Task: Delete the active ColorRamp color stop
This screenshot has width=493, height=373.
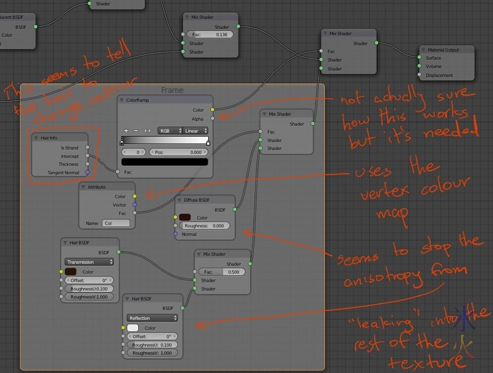Action: click(x=134, y=131)
